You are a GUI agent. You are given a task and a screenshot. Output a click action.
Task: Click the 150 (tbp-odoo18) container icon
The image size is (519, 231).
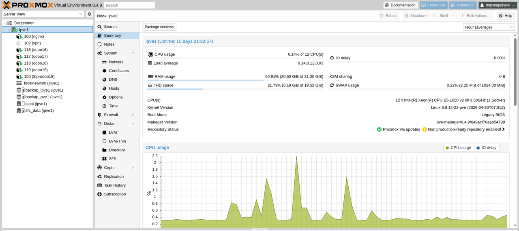pyautogui.click(x=19, y=77)
